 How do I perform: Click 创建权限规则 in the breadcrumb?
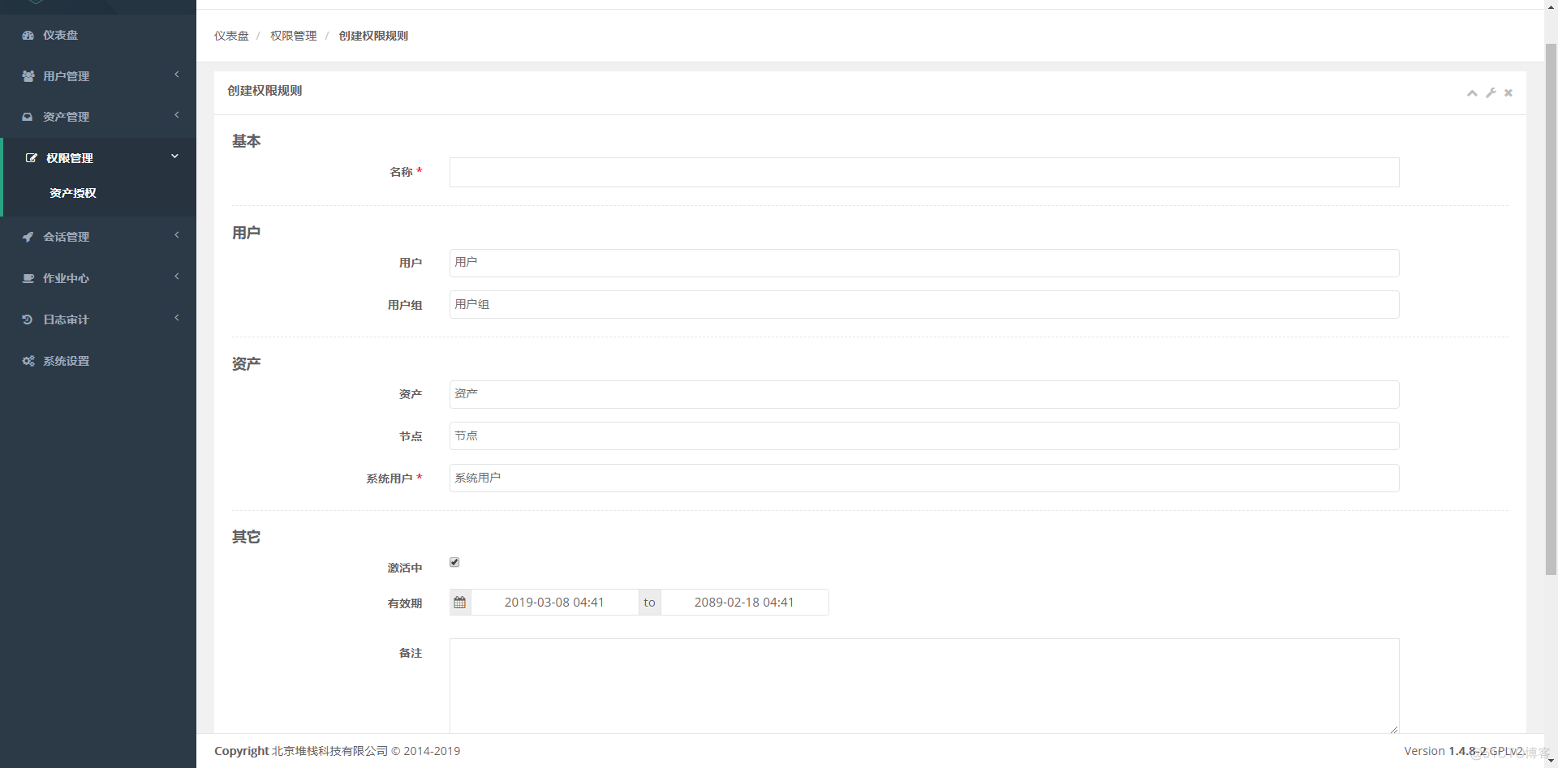point(373,36)
